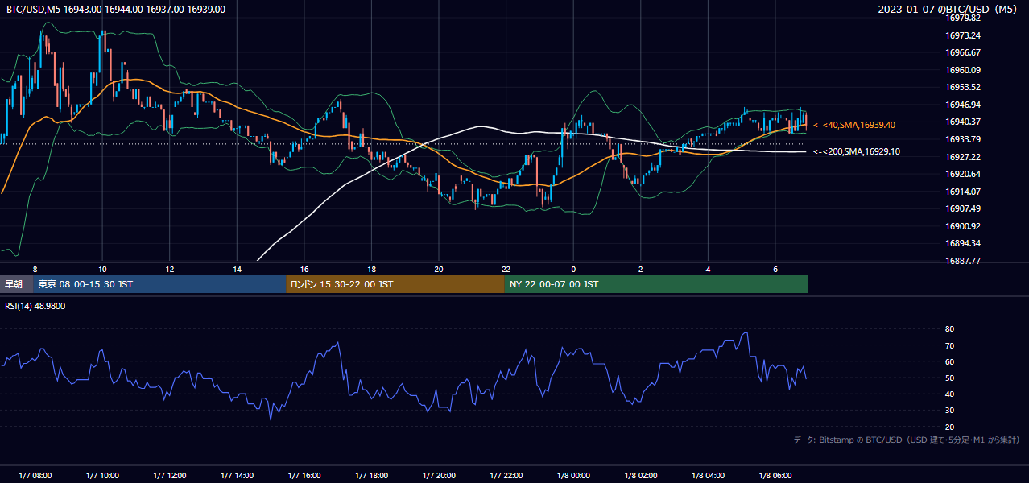The image size is (1029, 483).
Task: Click the RSI scale value 70
Action: coord(949,345)
